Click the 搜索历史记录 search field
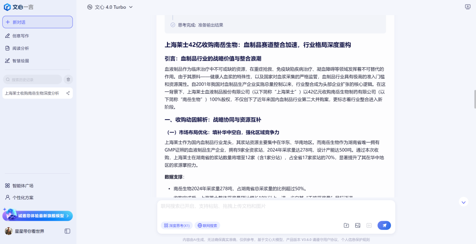This screenshot has height=244, width=476. pos(33,80)
